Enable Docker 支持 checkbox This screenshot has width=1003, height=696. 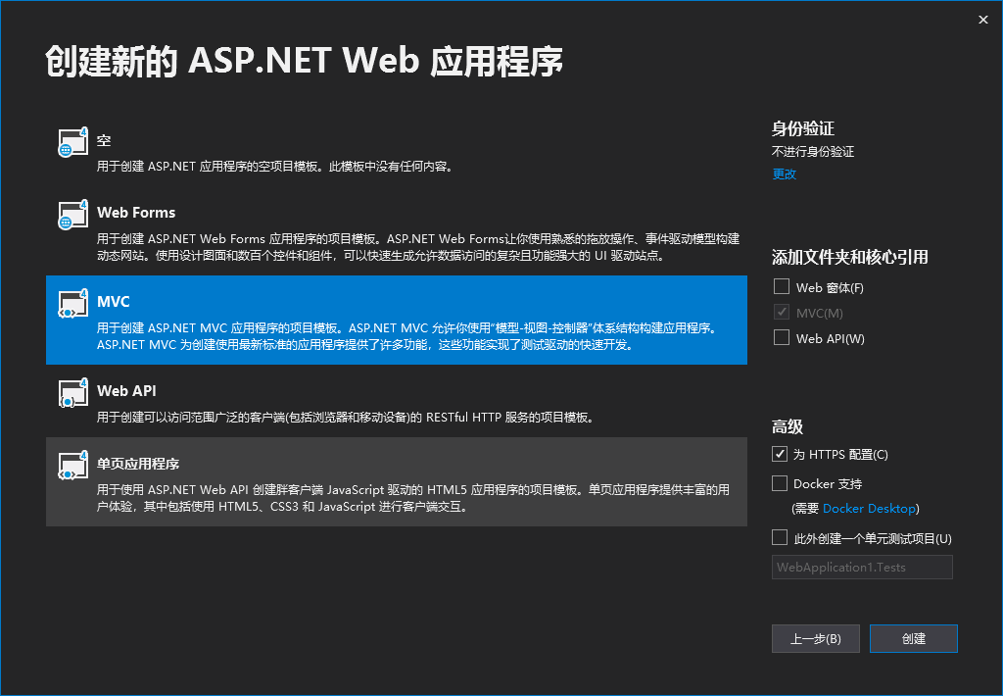[779, 483]
